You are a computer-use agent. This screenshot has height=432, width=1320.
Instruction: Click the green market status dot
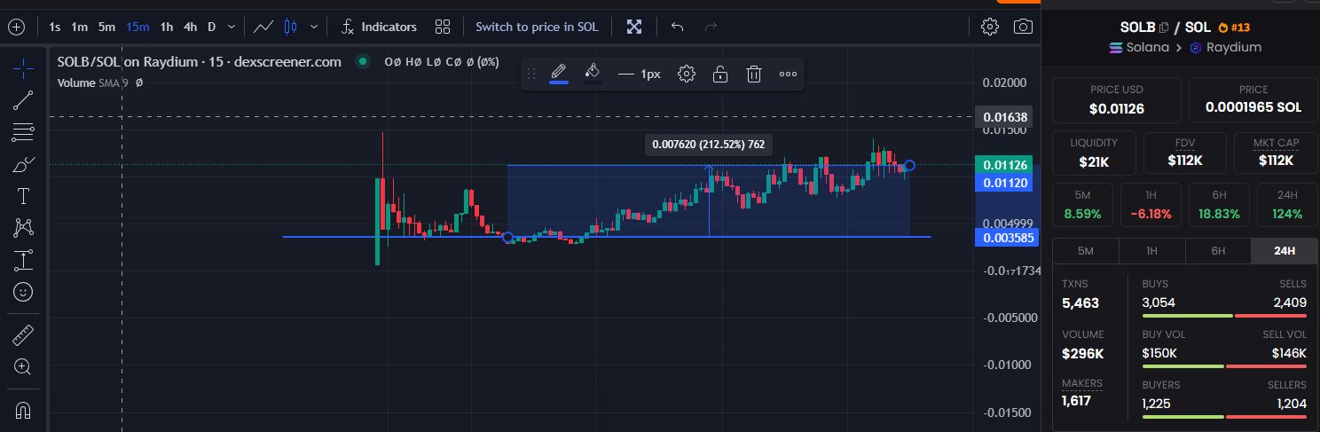pos(361,62)
